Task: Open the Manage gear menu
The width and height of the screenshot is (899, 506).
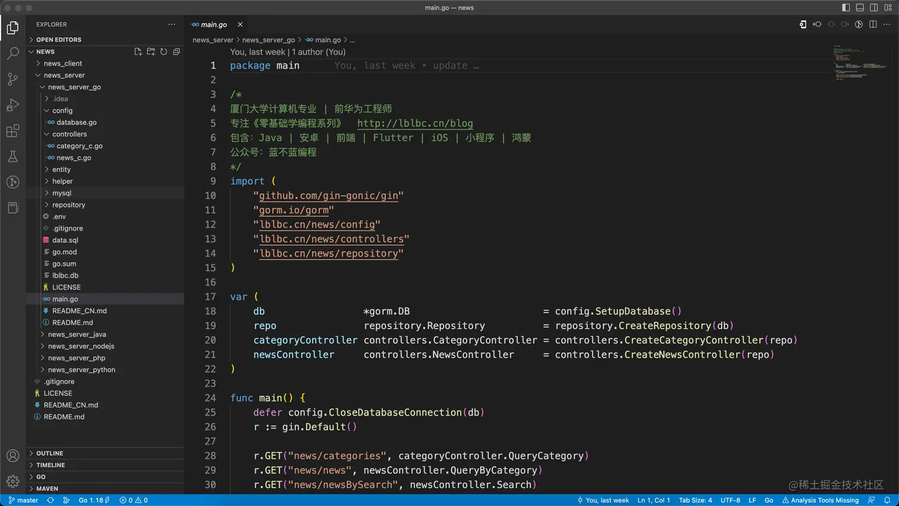Action: [12, 482]
